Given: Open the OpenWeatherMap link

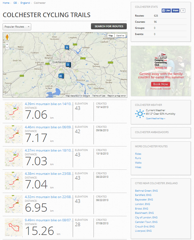Looking at the screenshot, I should point(156,118).
